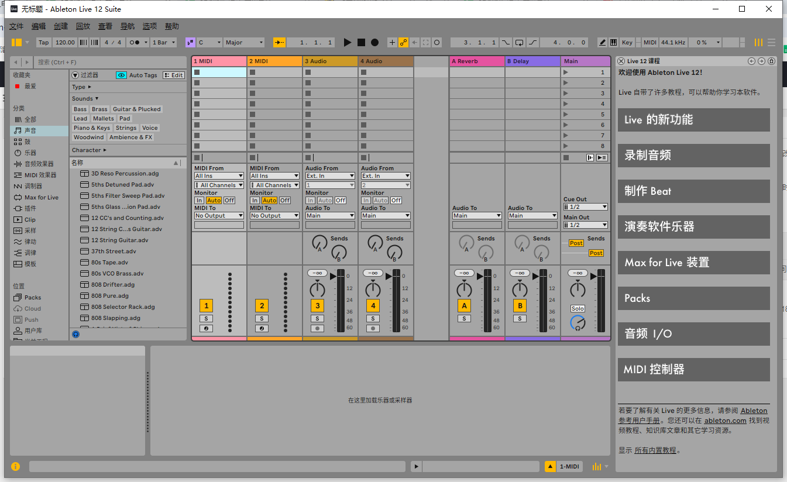Open the 文件 menu

(x=16, y=26)
